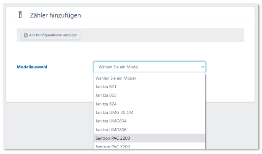Select Janitza UMG 20 CM
The height and width of the screenshot is (154, 262).
150,112
